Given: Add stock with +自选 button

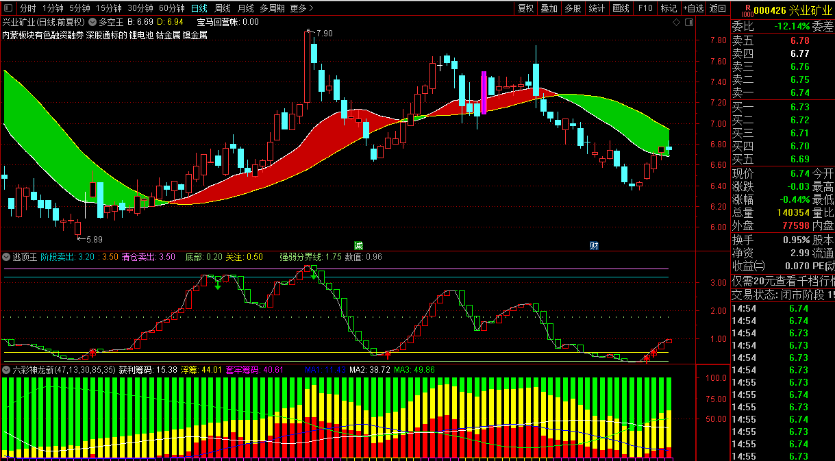Looking at the screenshot, I should 693,9.
